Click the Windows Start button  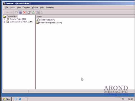pyautogui.click(x=6, y=99)
